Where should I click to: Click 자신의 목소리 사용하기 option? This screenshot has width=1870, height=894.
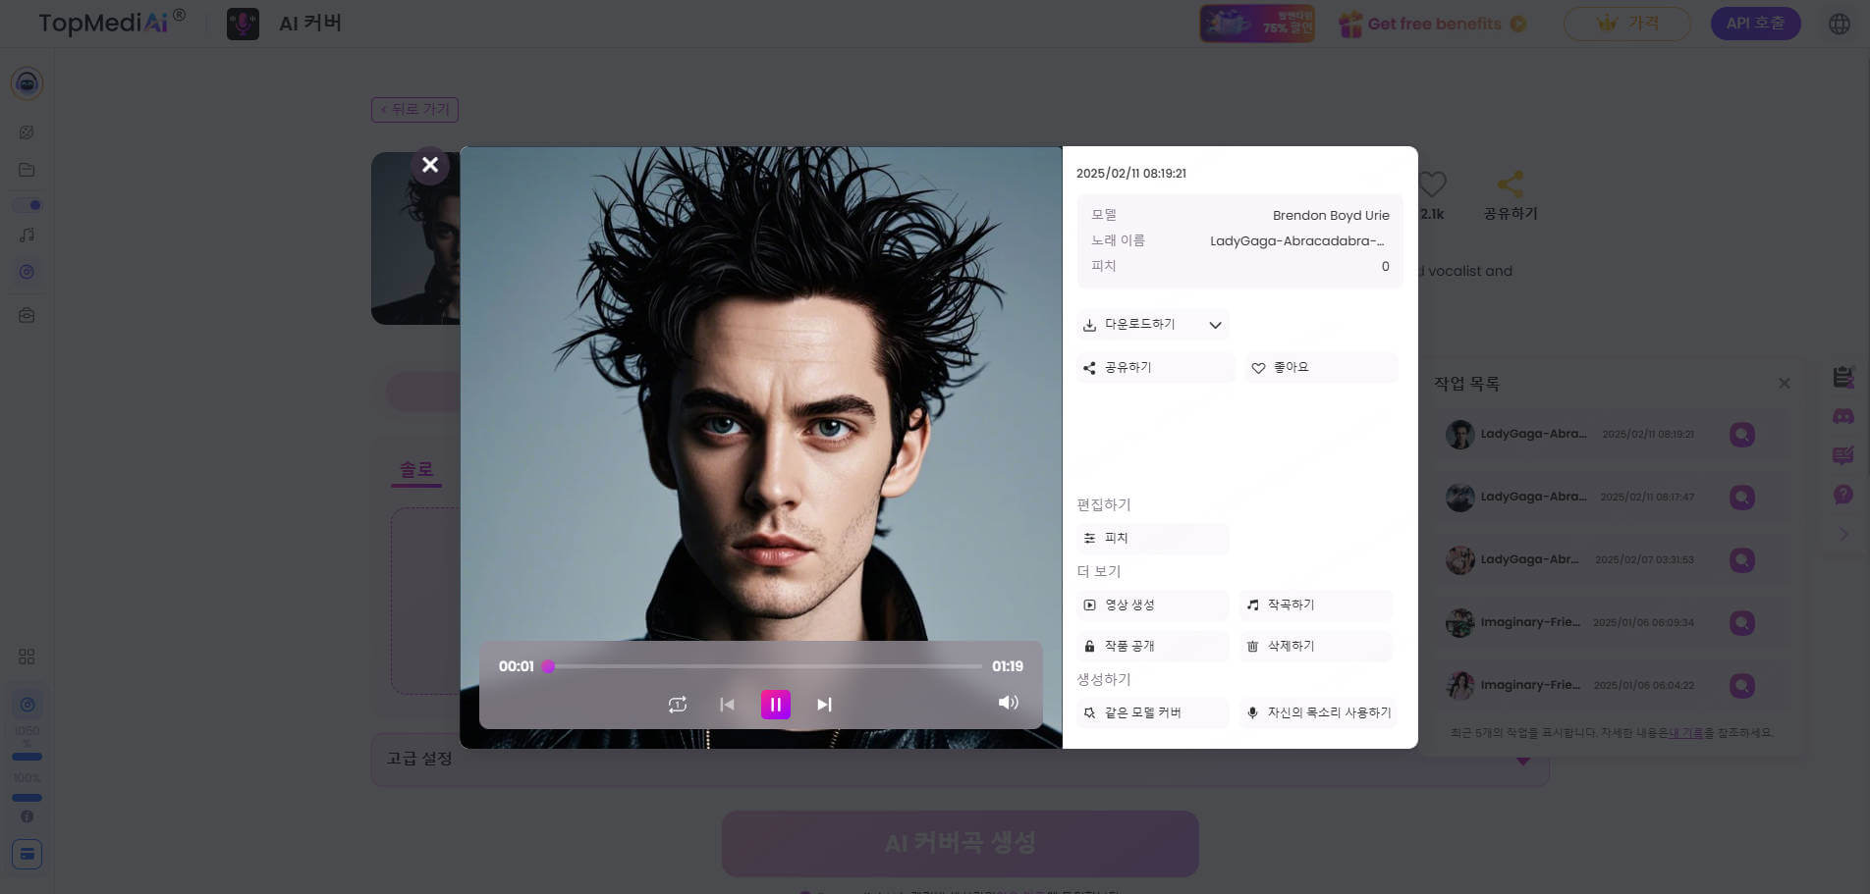click(1318, 713)
